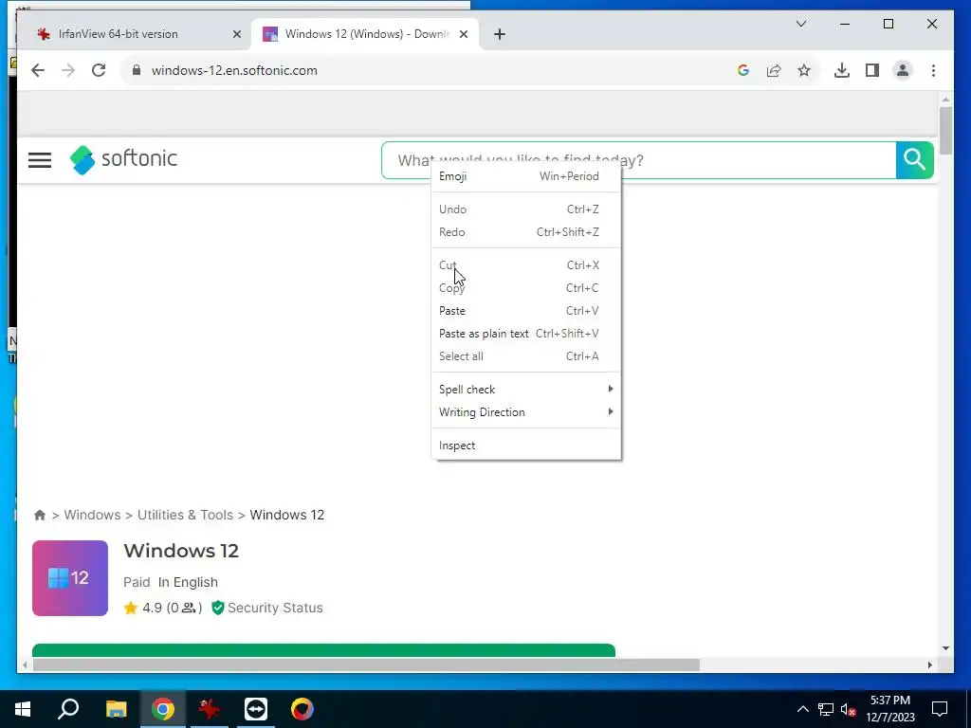This screenshot has height=728, width=971.
Task: Show hidden system tray icons
Action: [x=802, y=709]
